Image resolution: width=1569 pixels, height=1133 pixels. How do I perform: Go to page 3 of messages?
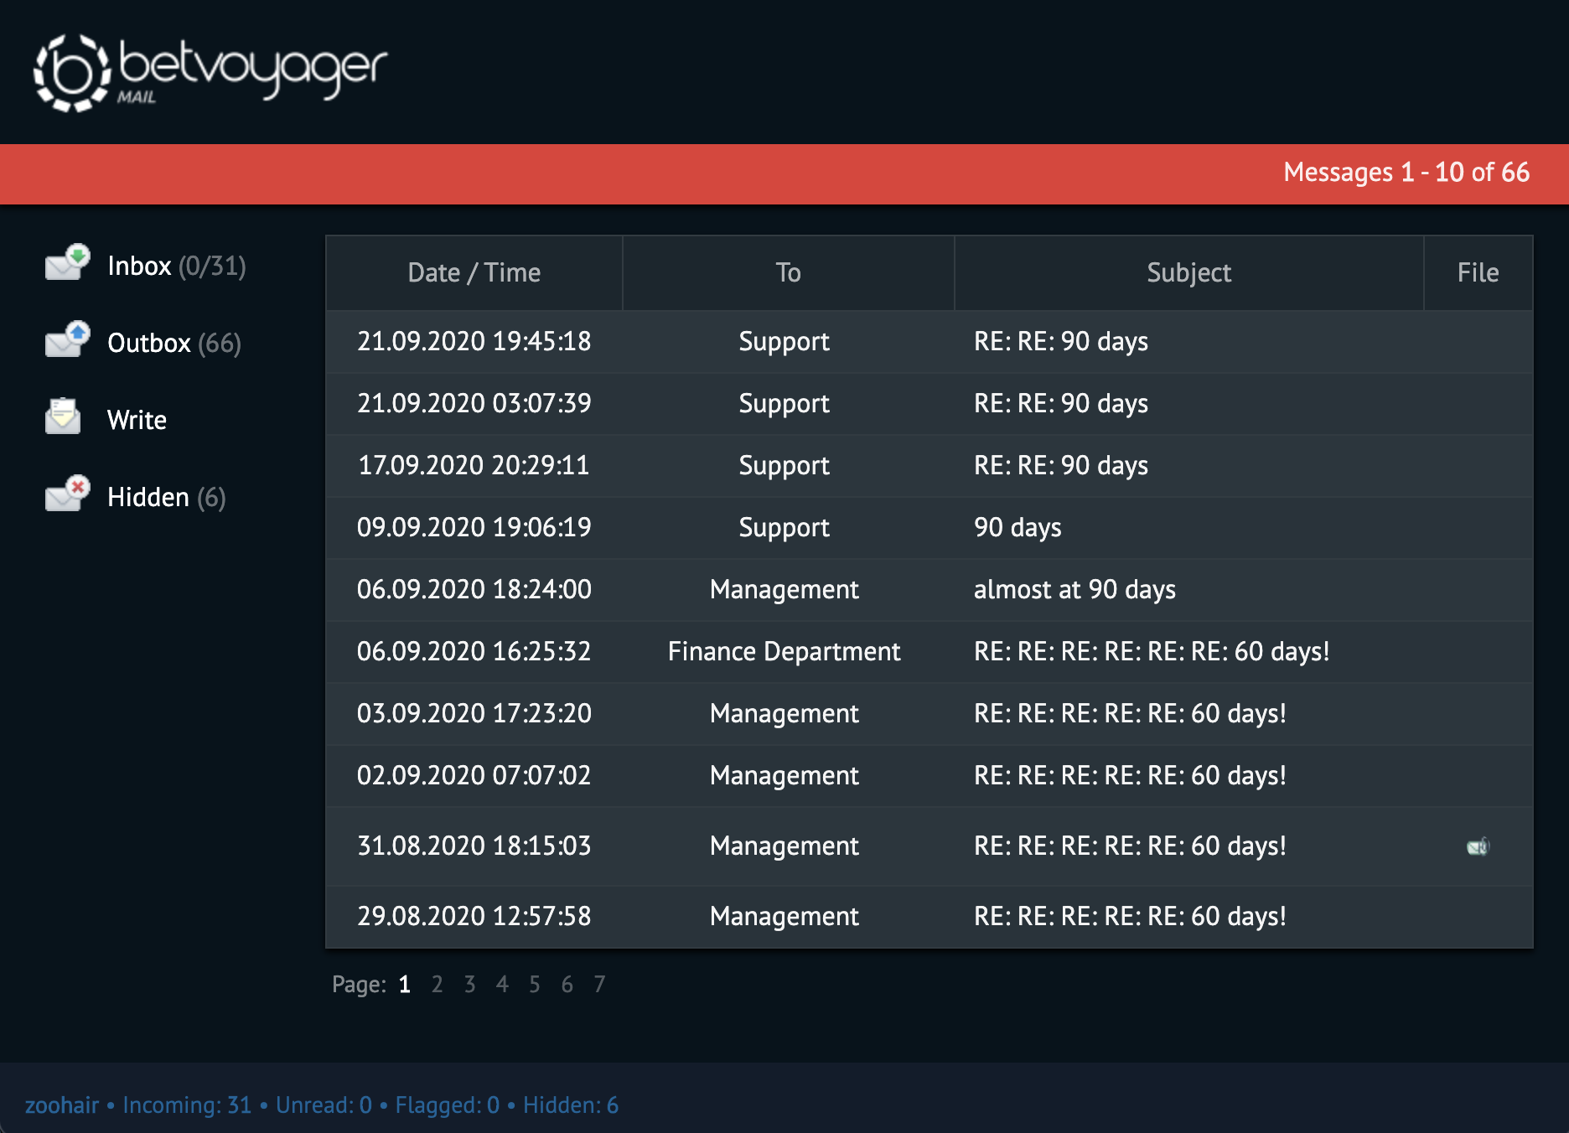point(469,984)
